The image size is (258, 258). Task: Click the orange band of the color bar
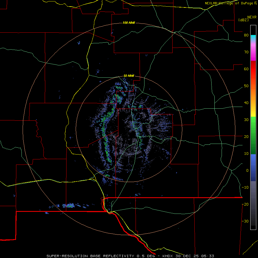pyautogui.click(x=253, y=94)
